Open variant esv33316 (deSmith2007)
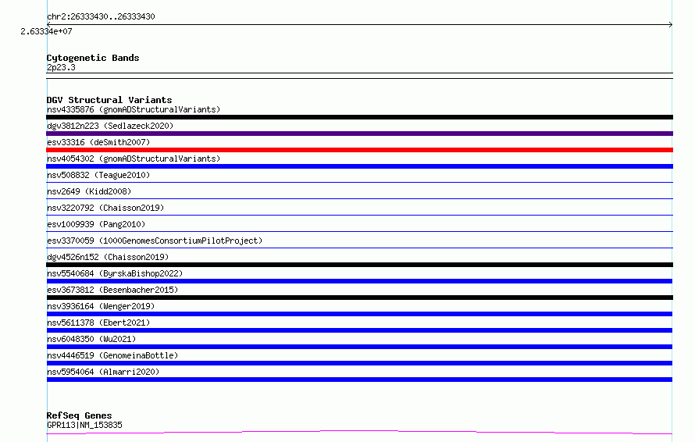 pos(98,142)
